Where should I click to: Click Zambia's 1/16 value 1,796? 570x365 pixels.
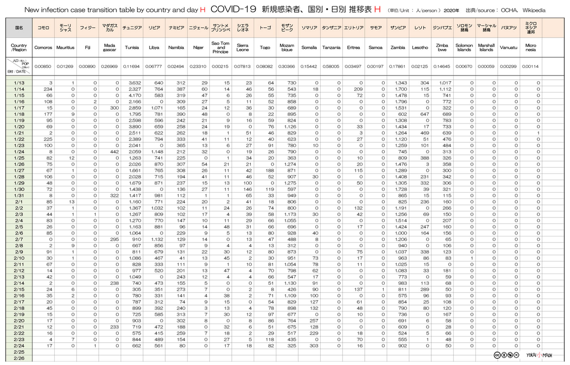pos(400,102)
